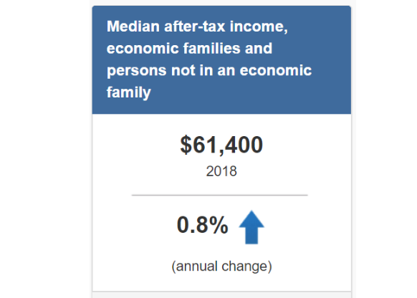This screenshot has width=417, height=298.
Task: Click the word "persons" in the card title
Action: pos(137,71)
